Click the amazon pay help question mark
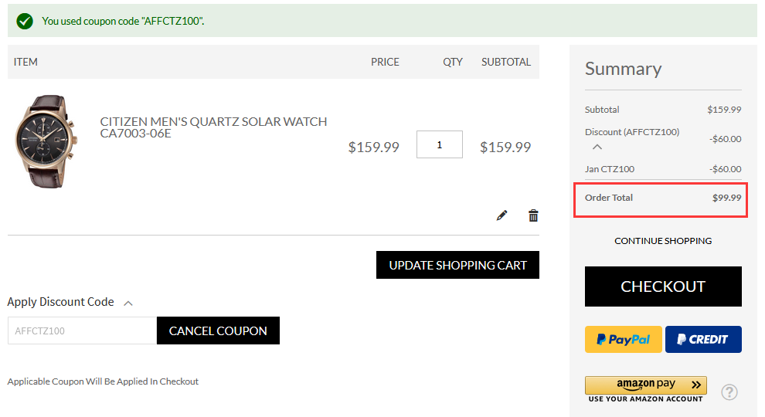The image size is (765, 417). (729, 392)
